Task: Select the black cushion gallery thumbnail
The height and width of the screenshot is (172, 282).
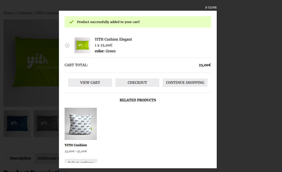Action: click(x=46, y=124)
